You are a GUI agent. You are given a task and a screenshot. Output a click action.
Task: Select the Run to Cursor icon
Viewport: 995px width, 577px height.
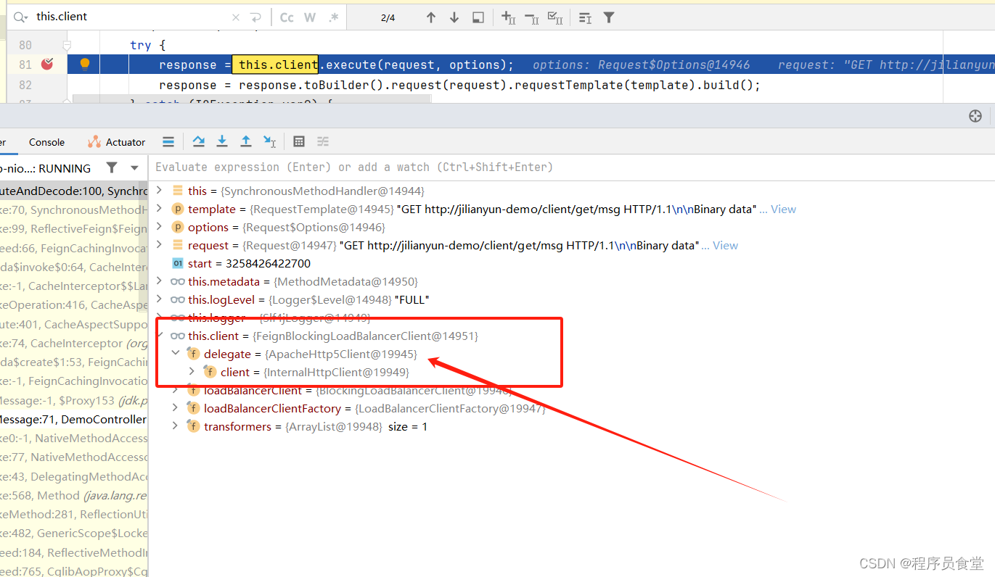point(270,141)
